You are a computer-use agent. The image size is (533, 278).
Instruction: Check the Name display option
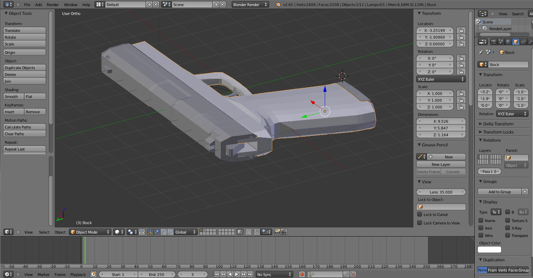coord(481,220)
